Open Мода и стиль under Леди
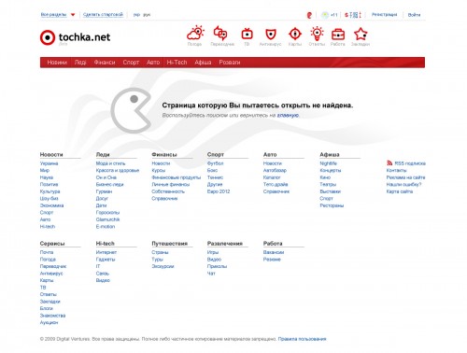467x353 pixels. click(110, 163)
